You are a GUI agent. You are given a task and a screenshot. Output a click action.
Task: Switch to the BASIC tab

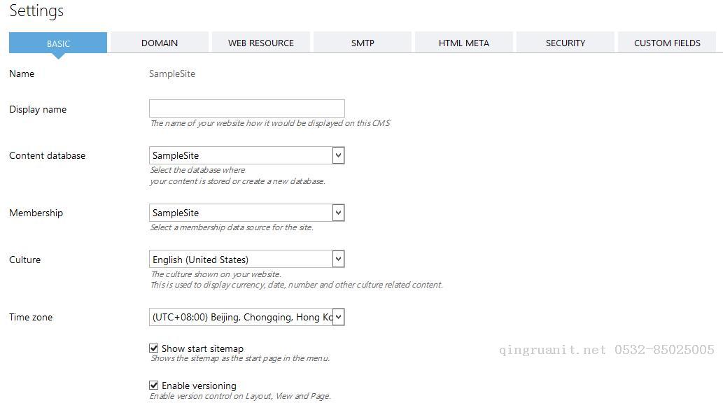(58, 43)
